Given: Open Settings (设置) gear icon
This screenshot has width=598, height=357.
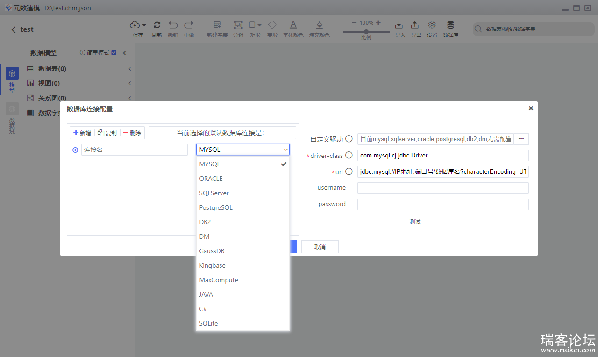Looking at the screenshot, I should [432, 25].
